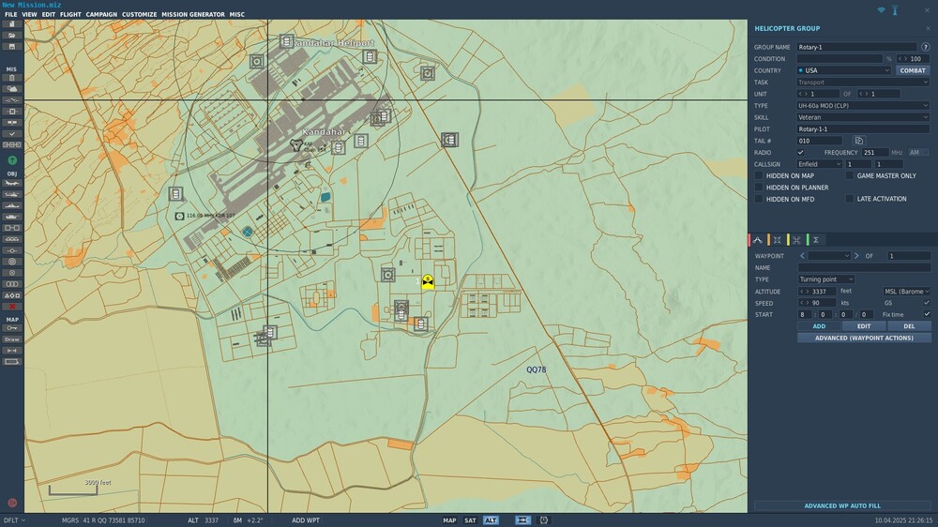Select the distance ruler tool
This screenshot has width=938, height=527.
coord(11,351)
